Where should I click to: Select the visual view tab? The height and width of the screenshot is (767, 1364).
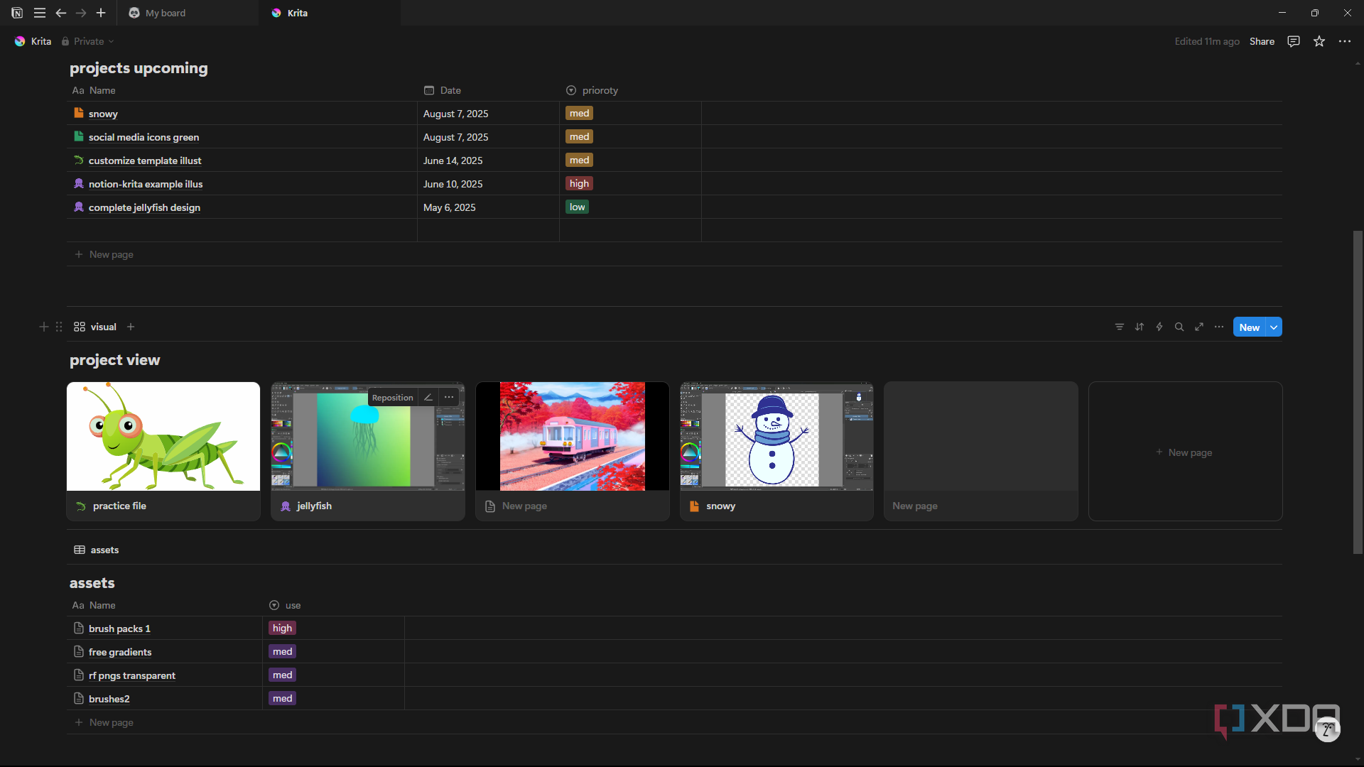(x=95, y=327)
